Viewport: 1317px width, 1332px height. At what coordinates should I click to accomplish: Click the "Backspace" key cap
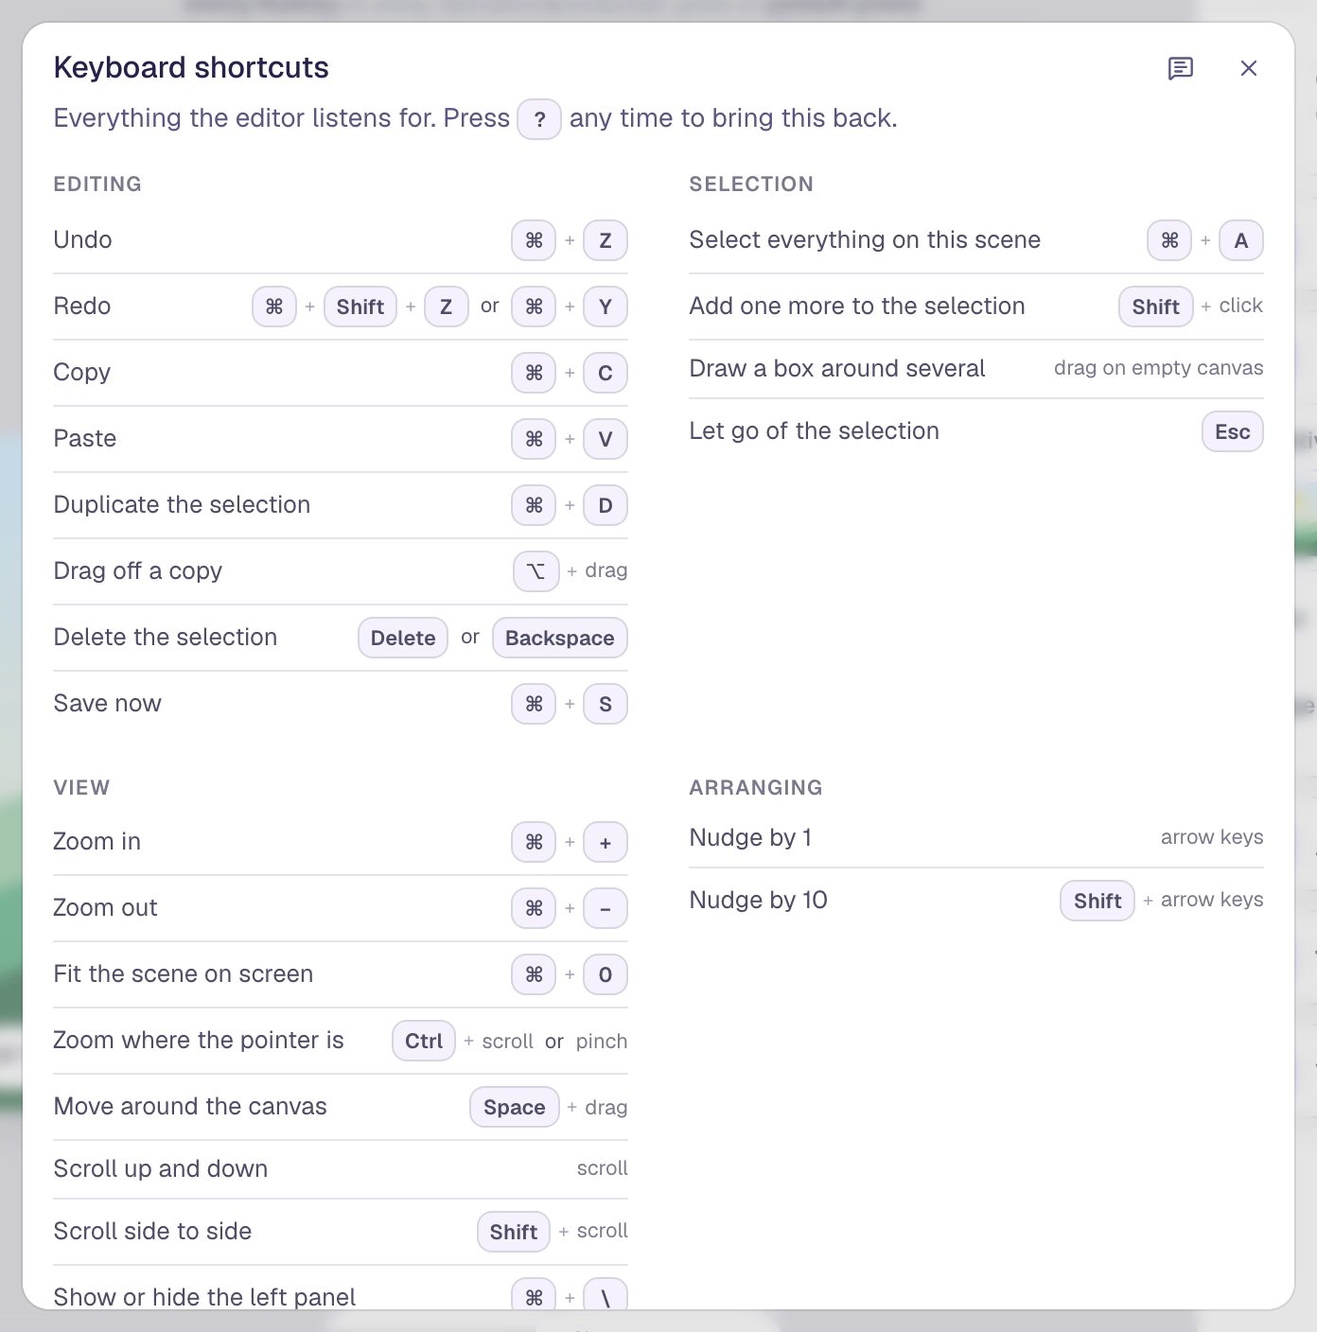[x=560, y=638]
